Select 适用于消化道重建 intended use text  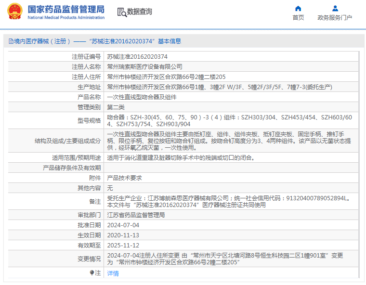[x=181, y=158]
